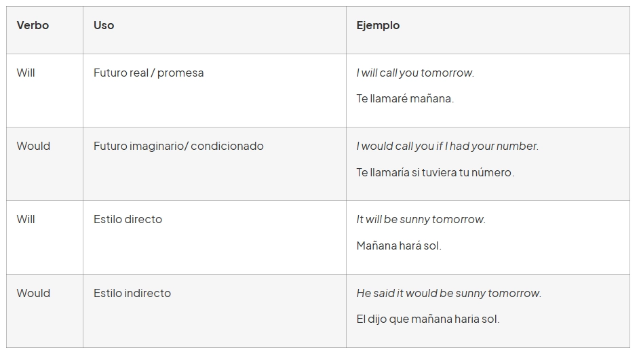This screenshot has width=639, height=354.
Task: Click 'I would call you if I had your number.'
Action: pyautogui.click(x=447, y=146)
